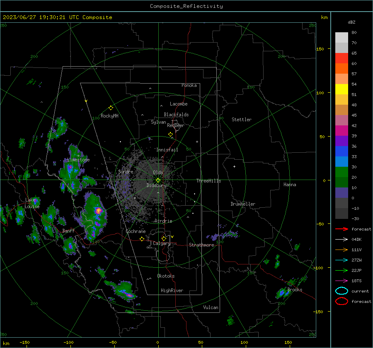This screenshot has width=373, height=348.
Task: Click the Innisfail label
Action: click(167, 150)
